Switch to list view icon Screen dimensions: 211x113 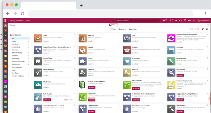point(207,29)
